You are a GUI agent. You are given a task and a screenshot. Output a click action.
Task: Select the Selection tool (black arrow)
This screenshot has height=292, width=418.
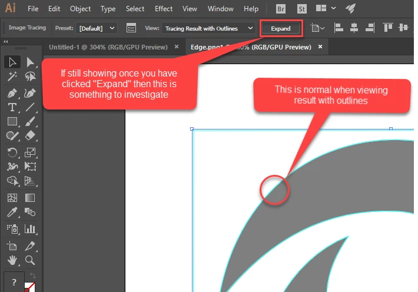click(12, 62)
